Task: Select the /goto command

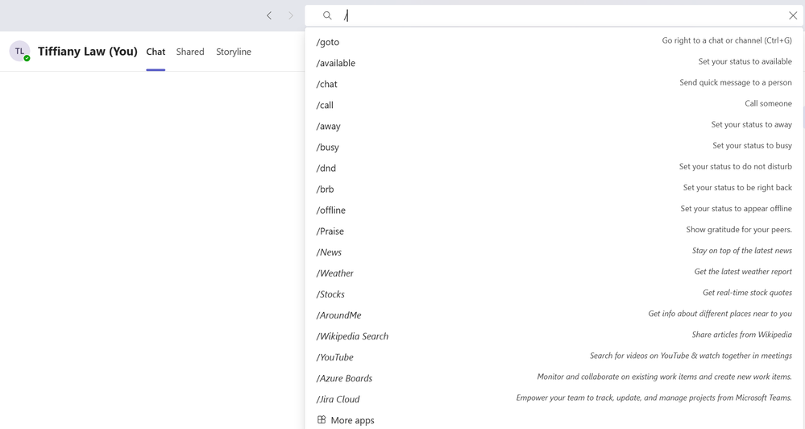Action: pyautogui.click(x=554, y=42)
